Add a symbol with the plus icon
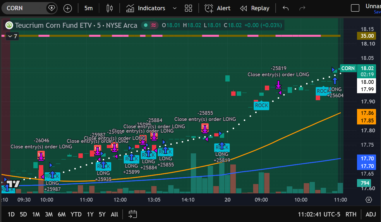The width and height of the screenshot is (381, 222). (x=68, y=8)
